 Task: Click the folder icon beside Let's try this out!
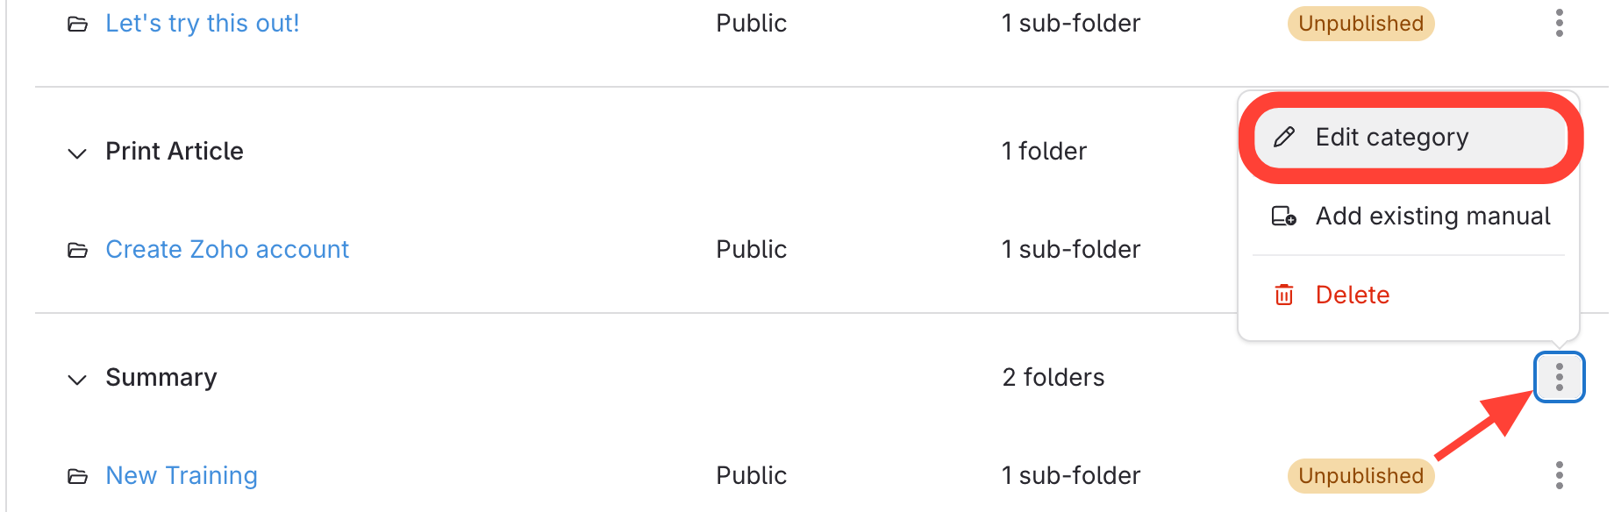(77, 25)
